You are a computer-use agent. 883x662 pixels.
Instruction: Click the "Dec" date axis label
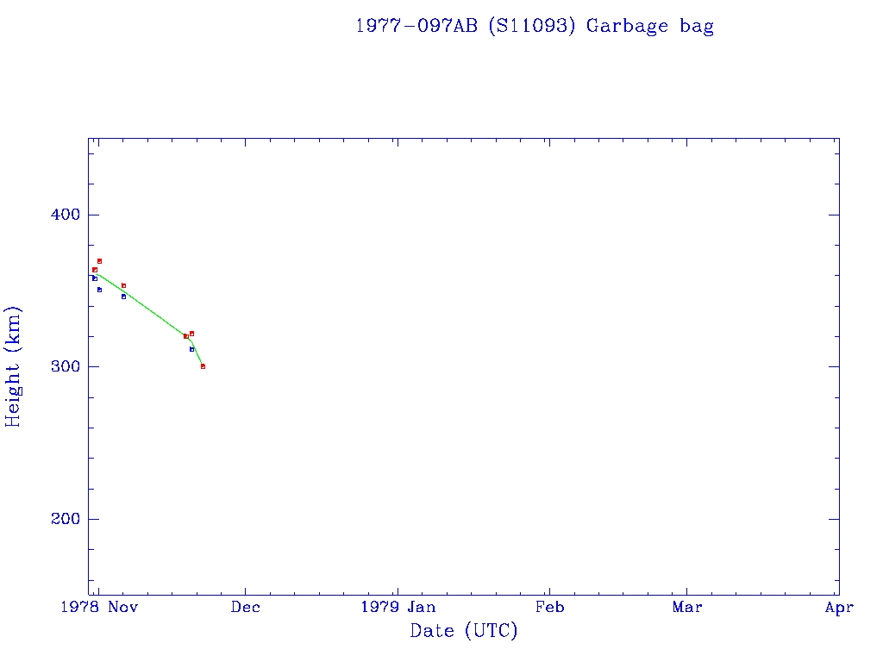coord(245,608)
